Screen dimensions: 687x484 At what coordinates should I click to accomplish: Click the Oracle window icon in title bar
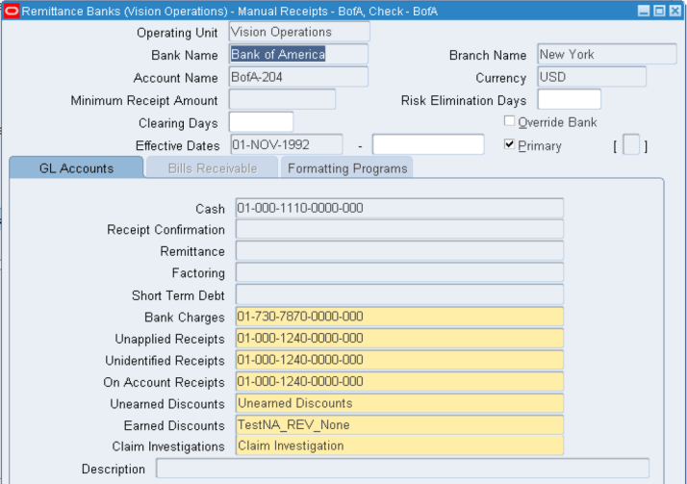12,10
